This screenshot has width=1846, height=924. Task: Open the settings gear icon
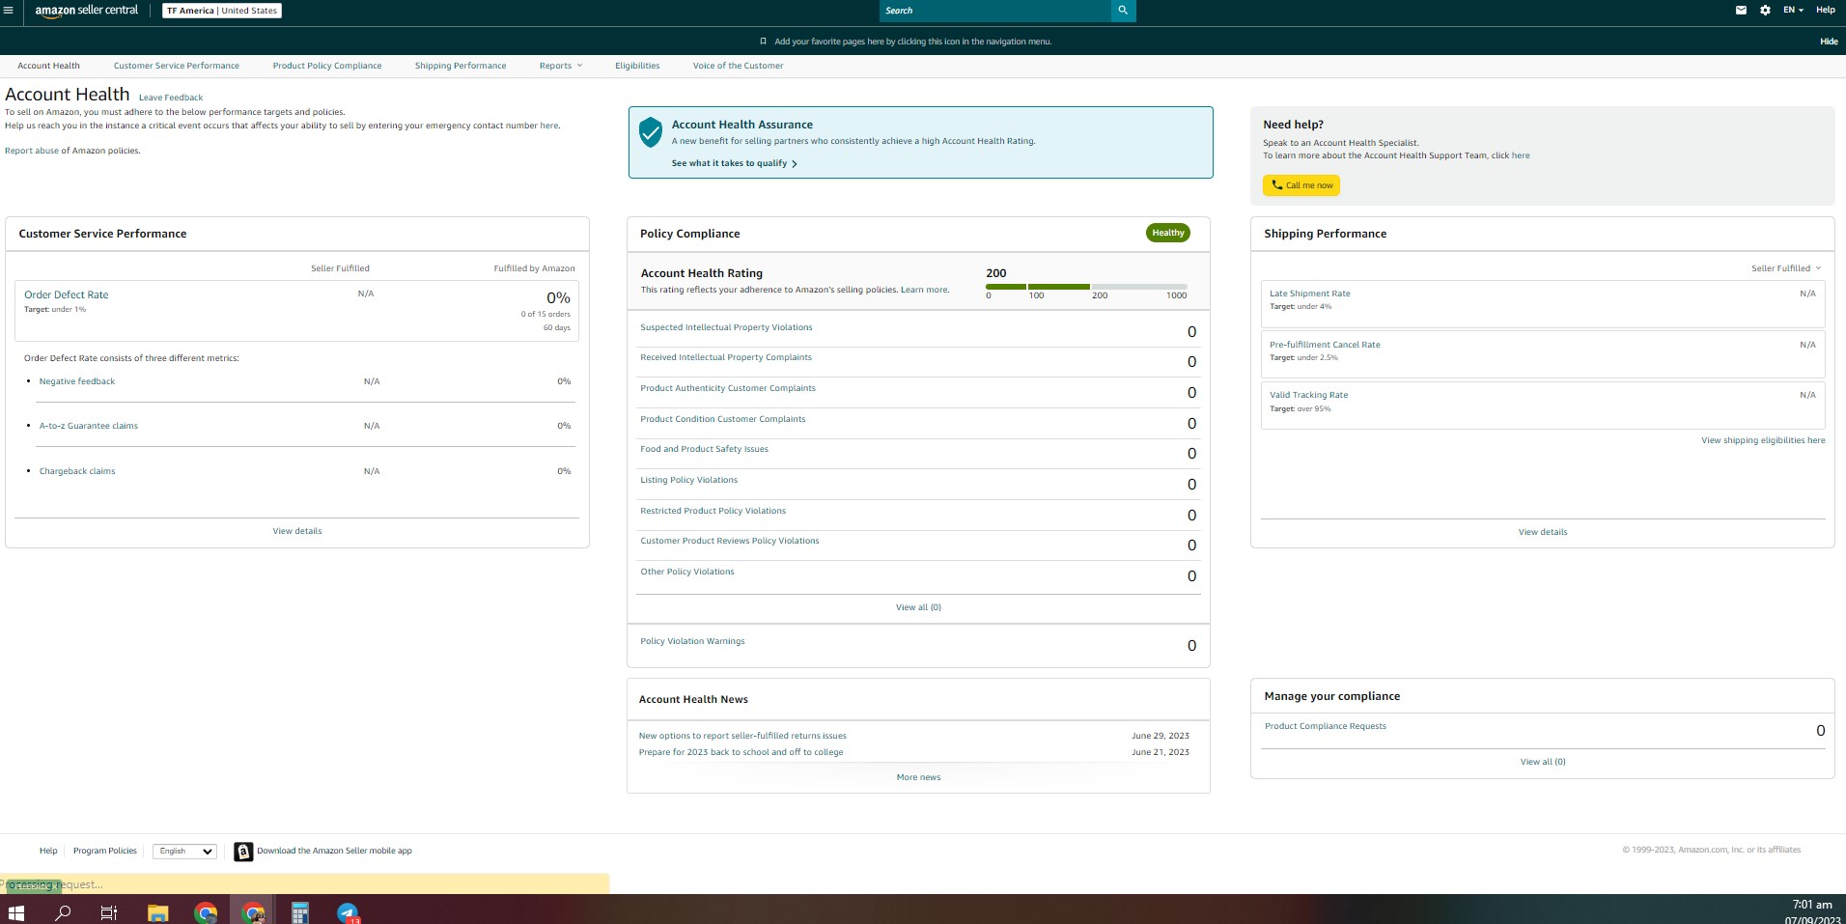(1765, 11)
